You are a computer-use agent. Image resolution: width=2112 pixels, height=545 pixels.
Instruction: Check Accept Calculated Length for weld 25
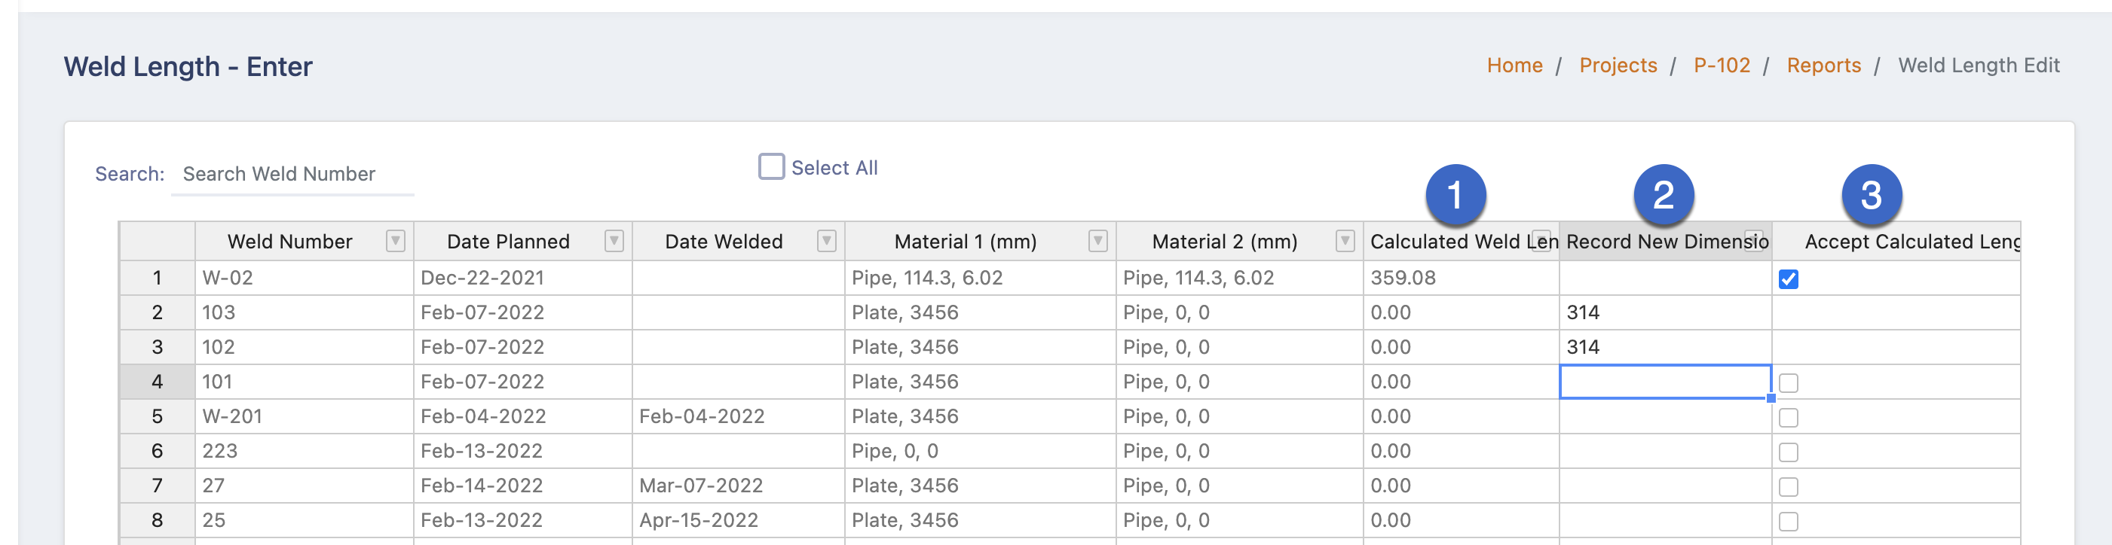[1788, 521]
